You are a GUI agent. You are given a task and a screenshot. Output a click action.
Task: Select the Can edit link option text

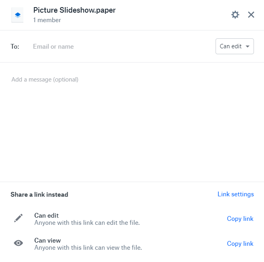click(46, 216)
